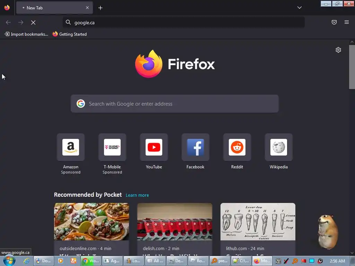Open a new tab with plus button

[x=100, y=8]
